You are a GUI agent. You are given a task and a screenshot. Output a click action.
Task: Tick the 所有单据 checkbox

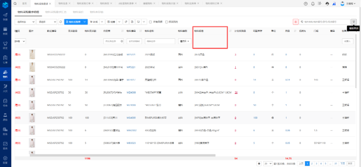[150, 22]
